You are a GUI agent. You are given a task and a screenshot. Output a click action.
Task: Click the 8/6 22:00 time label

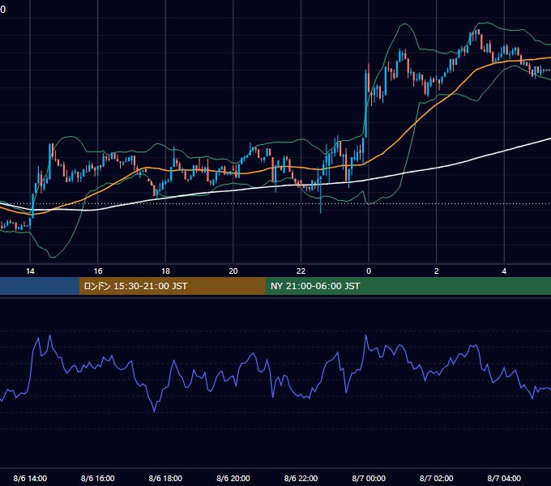click(301, 478)
